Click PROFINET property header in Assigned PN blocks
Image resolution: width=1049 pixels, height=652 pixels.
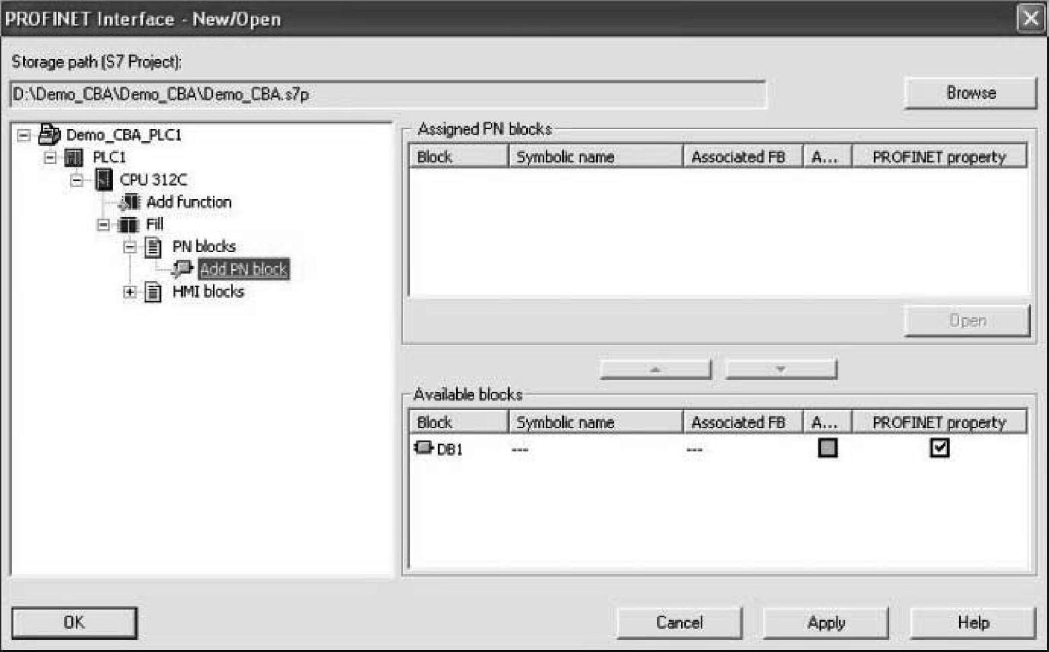tap(939, 157)
